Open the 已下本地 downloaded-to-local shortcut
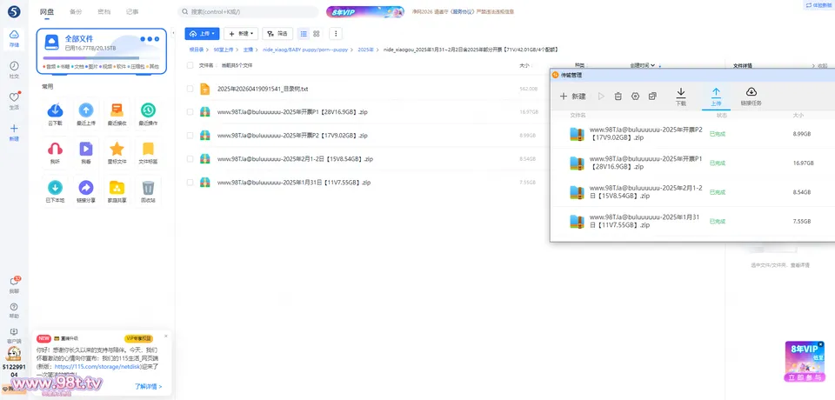 tap(55, 190)
